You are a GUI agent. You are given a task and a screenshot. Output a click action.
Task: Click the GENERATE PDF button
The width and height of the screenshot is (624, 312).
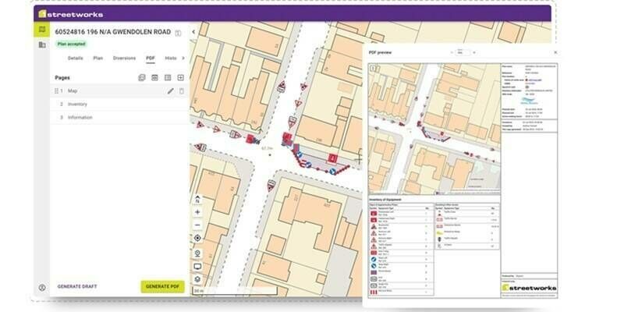pyautogui.click(x=162, y=286)
